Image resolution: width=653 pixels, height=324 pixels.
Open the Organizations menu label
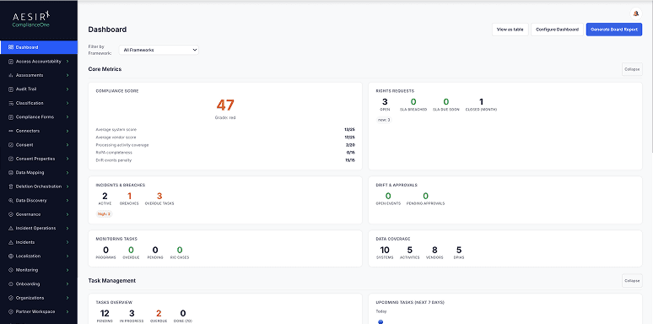30,298
